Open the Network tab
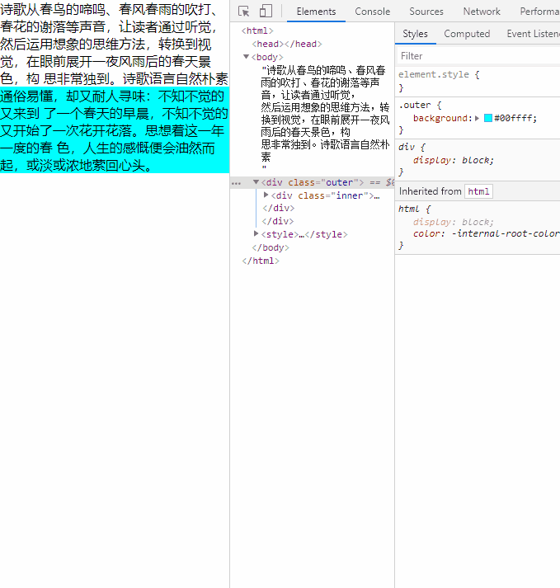Image resolution: width=560 pixels, height=588 pixels. (482, 12)
